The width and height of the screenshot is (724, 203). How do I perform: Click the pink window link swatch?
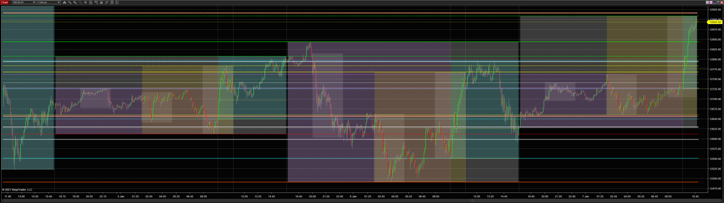(711, 3)
